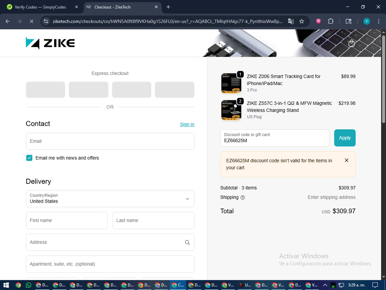
Task: Open the tab search icon in toolbar
Action: pos(348,21)
